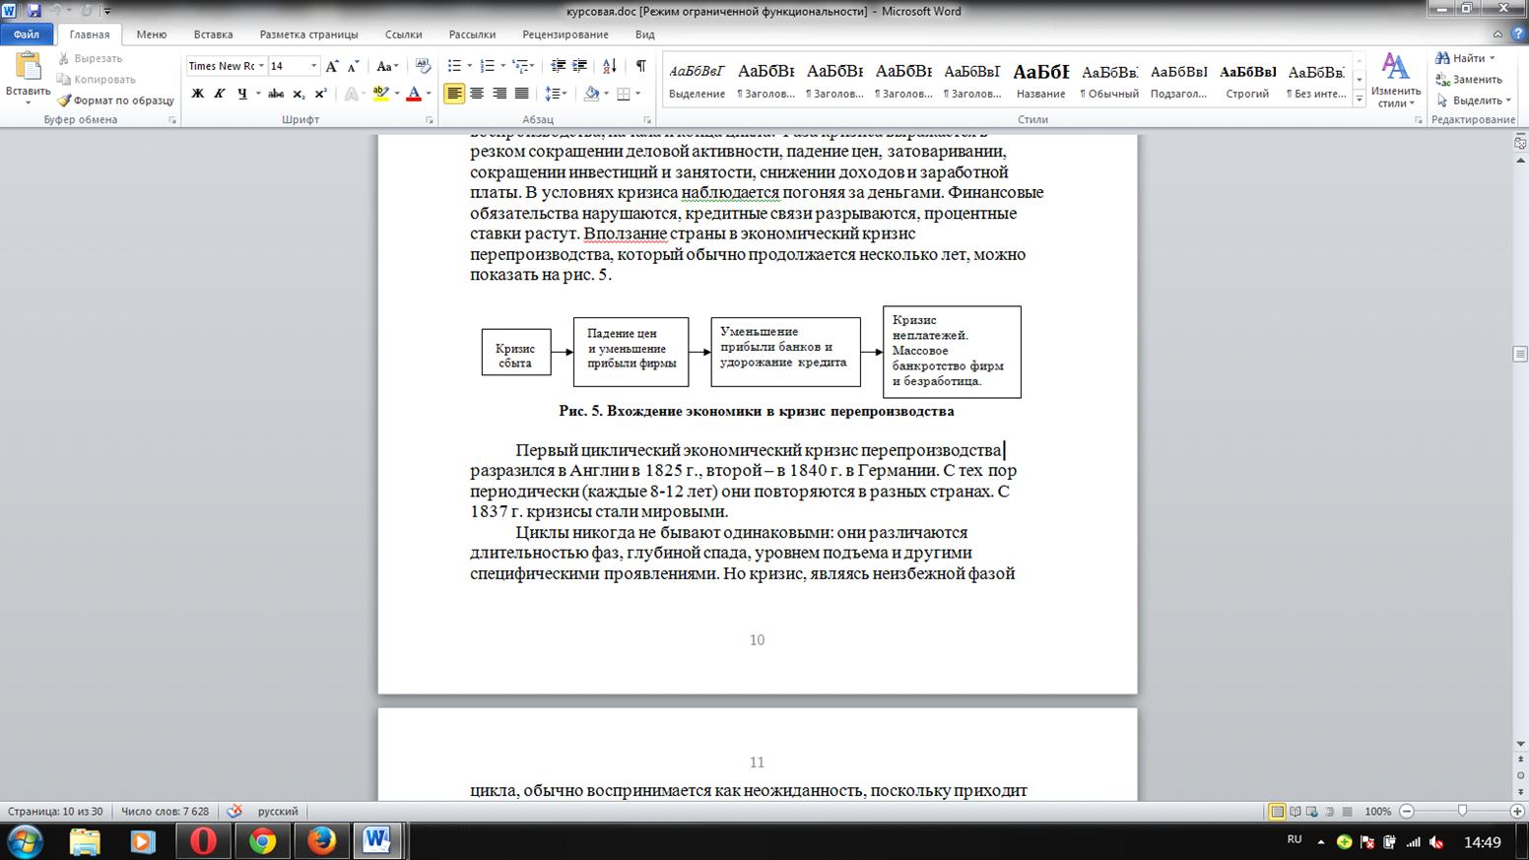Click the Grow Font icon
Viewport: 1529px width, 860px height.
pos(332,66)
